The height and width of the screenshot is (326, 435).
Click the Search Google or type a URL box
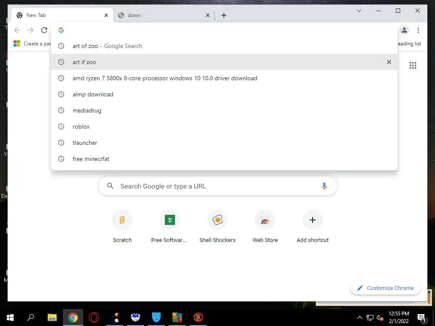click(217, 186)
